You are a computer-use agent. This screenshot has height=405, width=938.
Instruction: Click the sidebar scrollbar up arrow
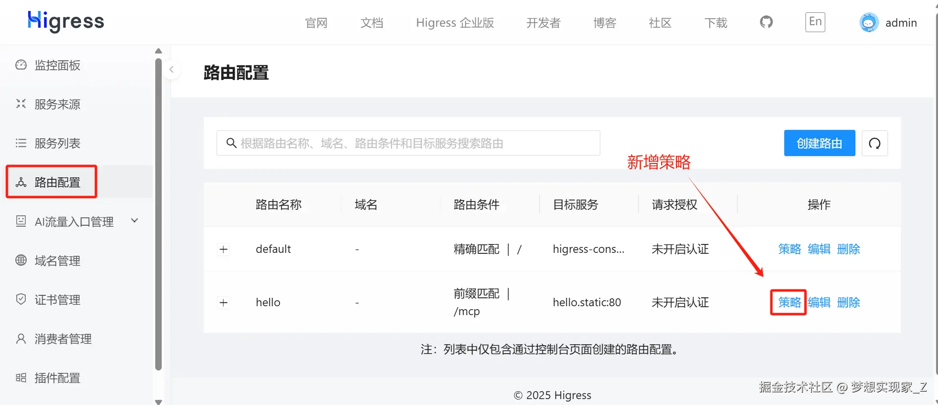pos(158,51)
